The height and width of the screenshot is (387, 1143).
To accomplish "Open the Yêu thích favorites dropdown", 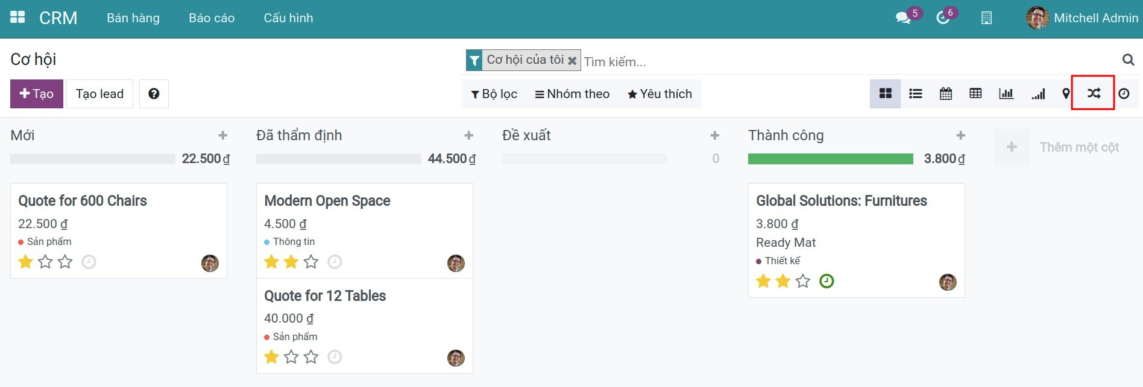I will pos(660,94).
